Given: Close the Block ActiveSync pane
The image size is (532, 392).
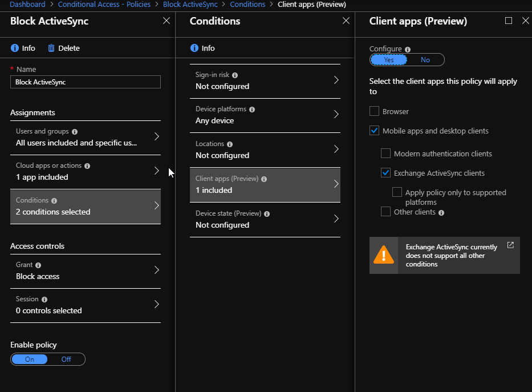Looking at the screenshot, I should point(166,21).
